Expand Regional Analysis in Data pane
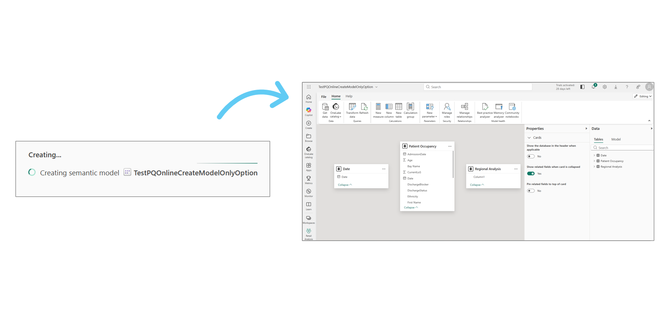The height and width of the screenshot is (335, 658). point(594,167)
